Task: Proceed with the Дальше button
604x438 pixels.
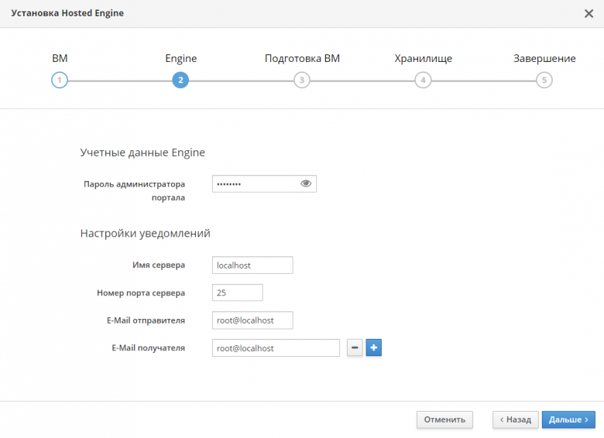Action: click(x=568, y=419)
